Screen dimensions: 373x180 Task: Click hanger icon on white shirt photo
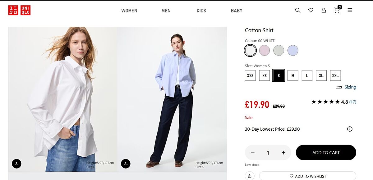pyautogui.click(x=16, y=164)
